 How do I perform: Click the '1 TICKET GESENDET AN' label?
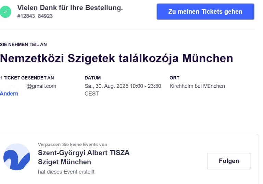(27, 78)
